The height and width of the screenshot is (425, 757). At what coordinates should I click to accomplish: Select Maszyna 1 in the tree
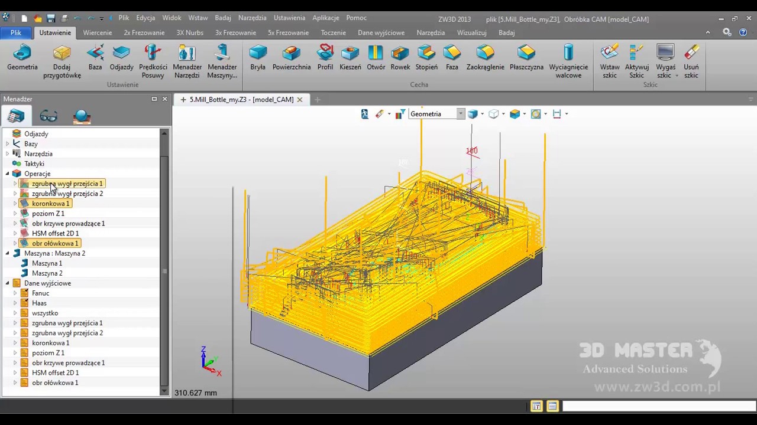47,263
